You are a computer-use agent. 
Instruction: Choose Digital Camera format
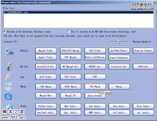pyautogui.click(x=143, y=51)
